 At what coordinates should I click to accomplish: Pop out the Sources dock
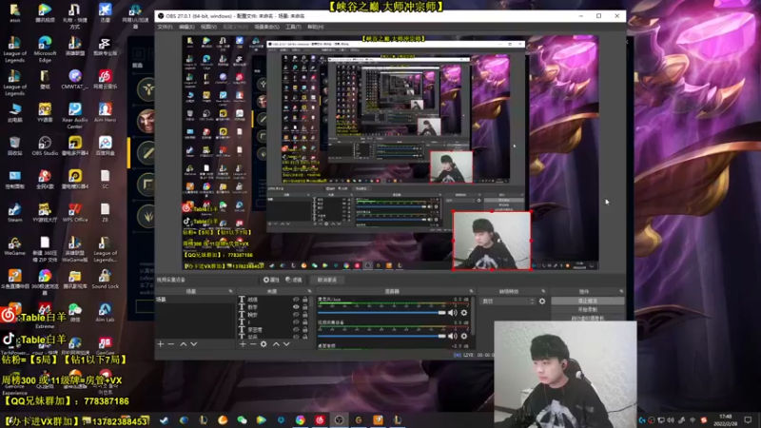[x=310, y=291]
